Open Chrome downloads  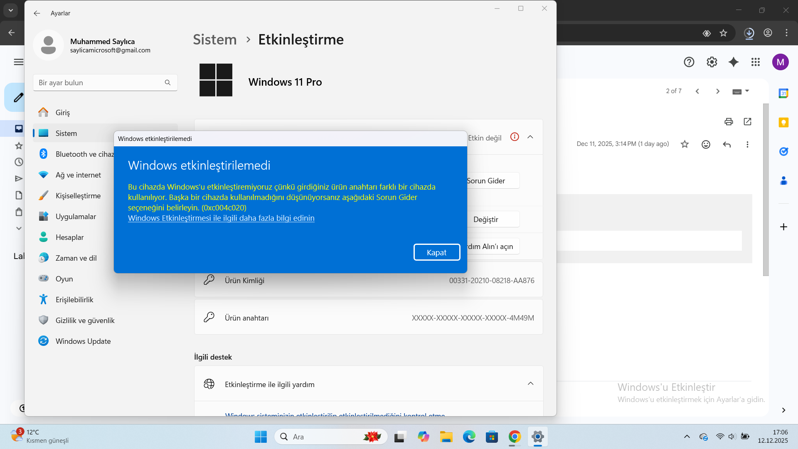(749, 33)
